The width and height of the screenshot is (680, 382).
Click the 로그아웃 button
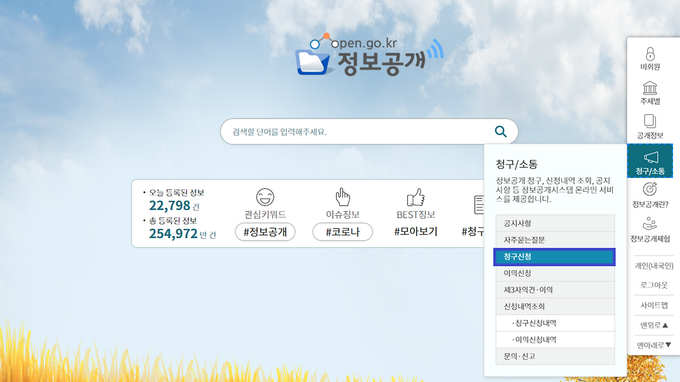tap(653, 285)
